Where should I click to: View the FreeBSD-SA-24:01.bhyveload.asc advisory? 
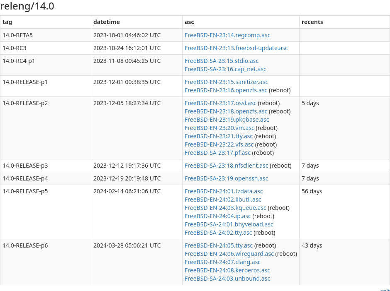229,224
